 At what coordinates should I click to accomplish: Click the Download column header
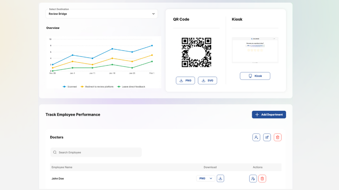pyautogui.click(x=210, y=167)
